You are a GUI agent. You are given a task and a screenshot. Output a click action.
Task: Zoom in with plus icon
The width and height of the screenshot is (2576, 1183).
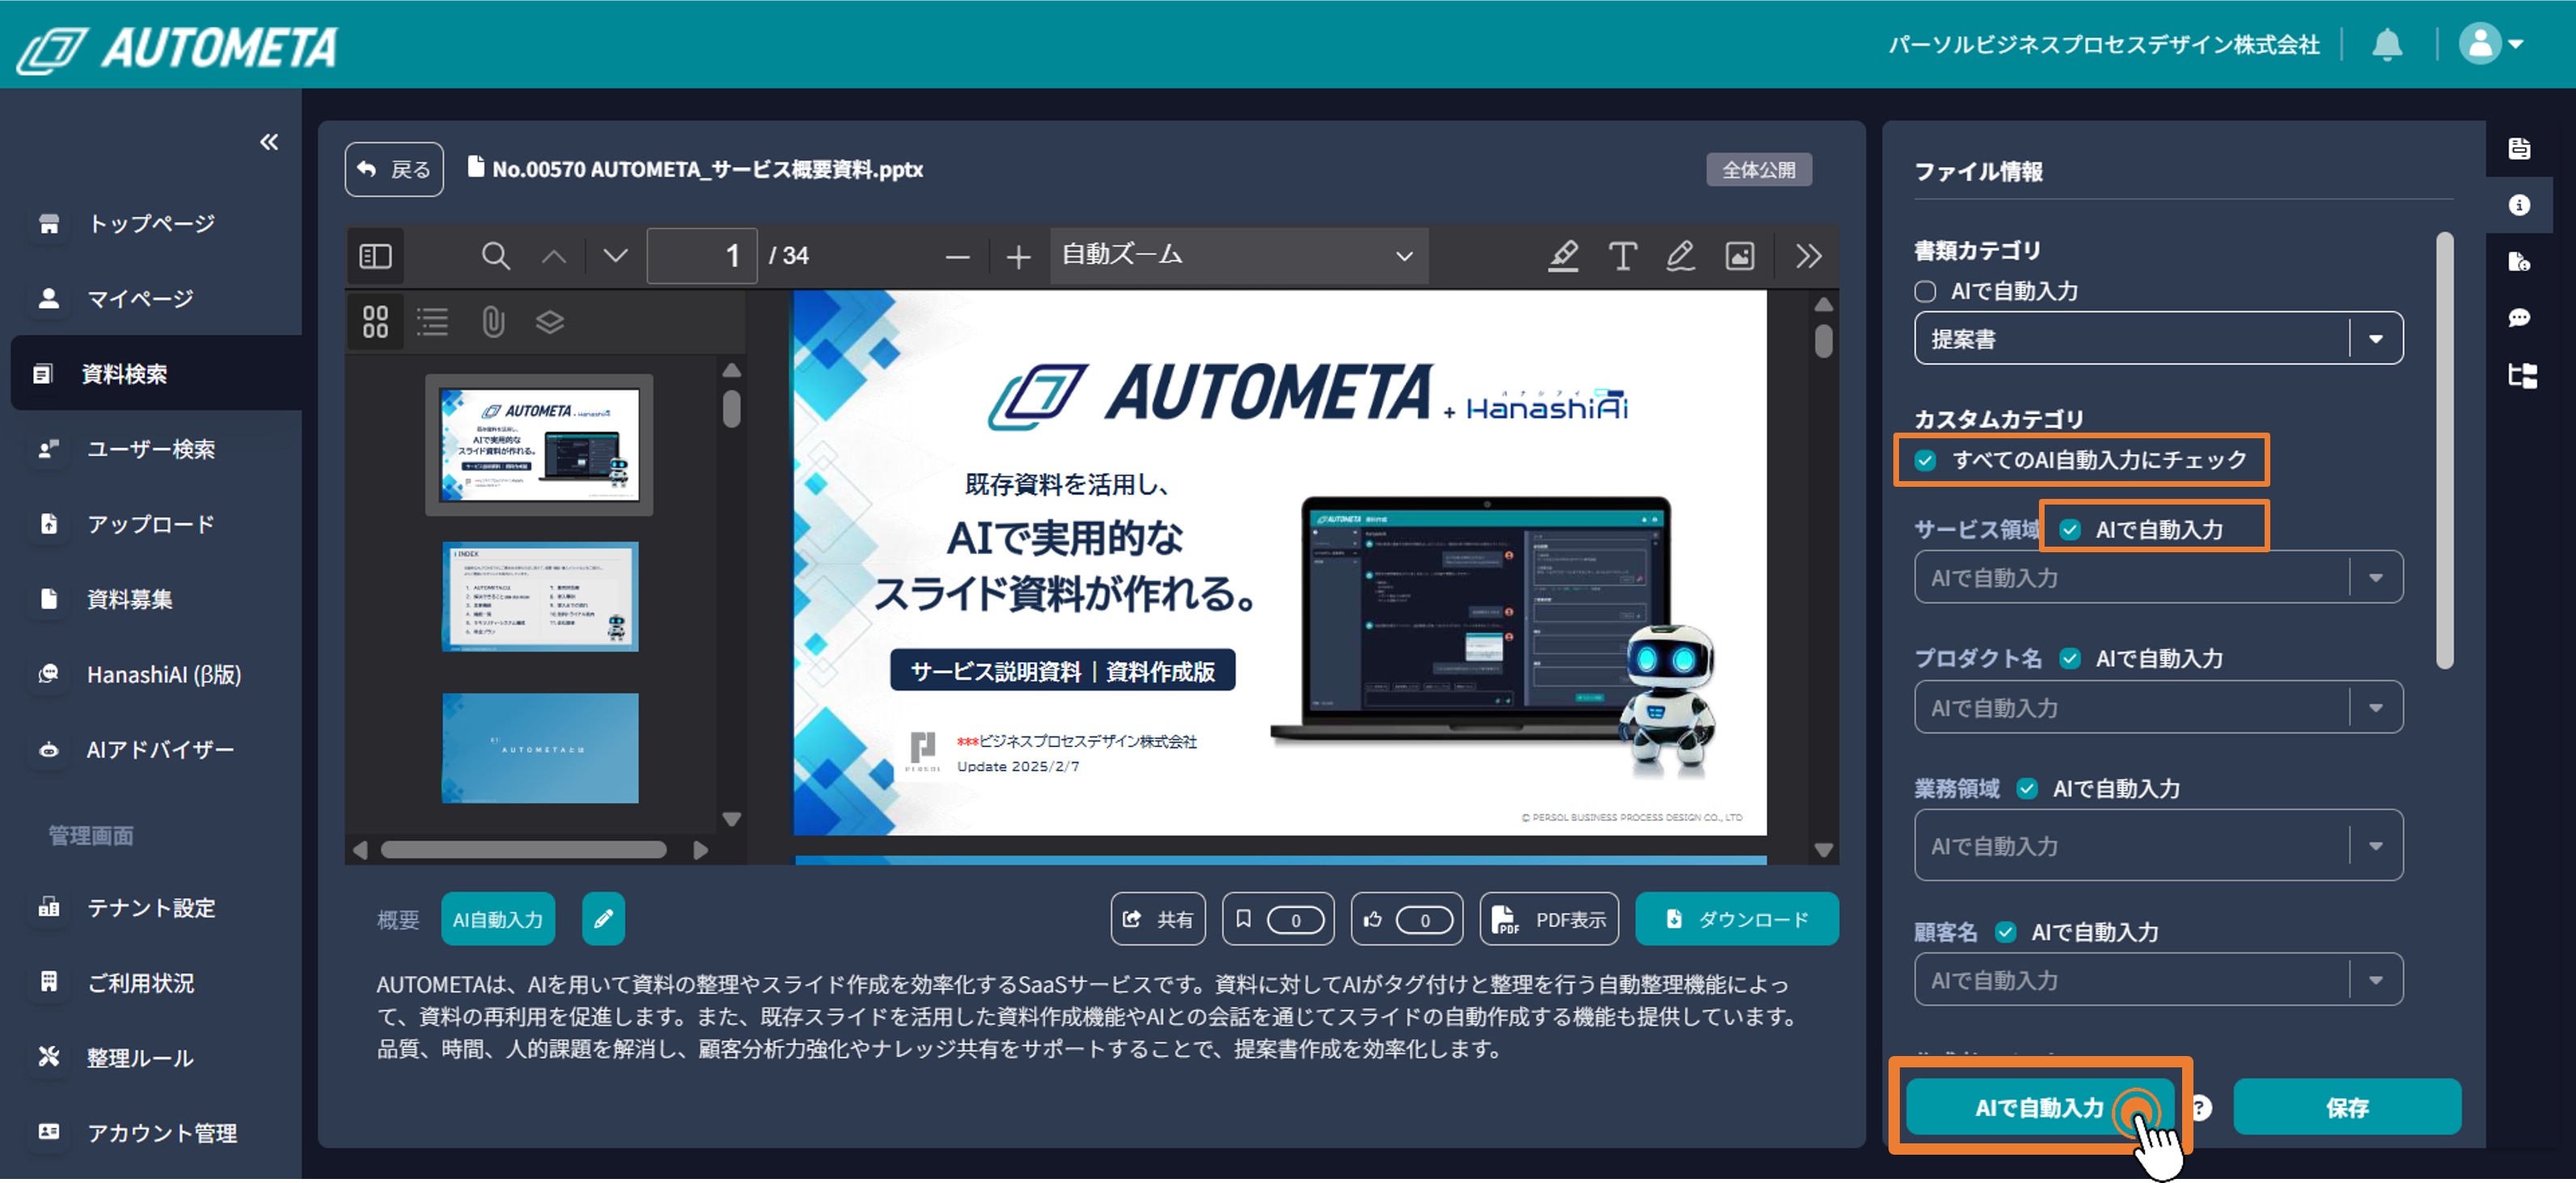click(1018, 257)
